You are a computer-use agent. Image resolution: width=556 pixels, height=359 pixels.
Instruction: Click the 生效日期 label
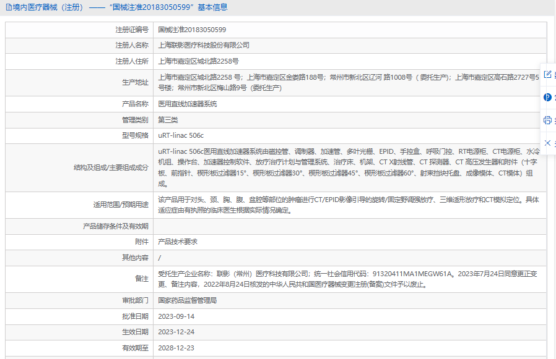pos(135,332)
